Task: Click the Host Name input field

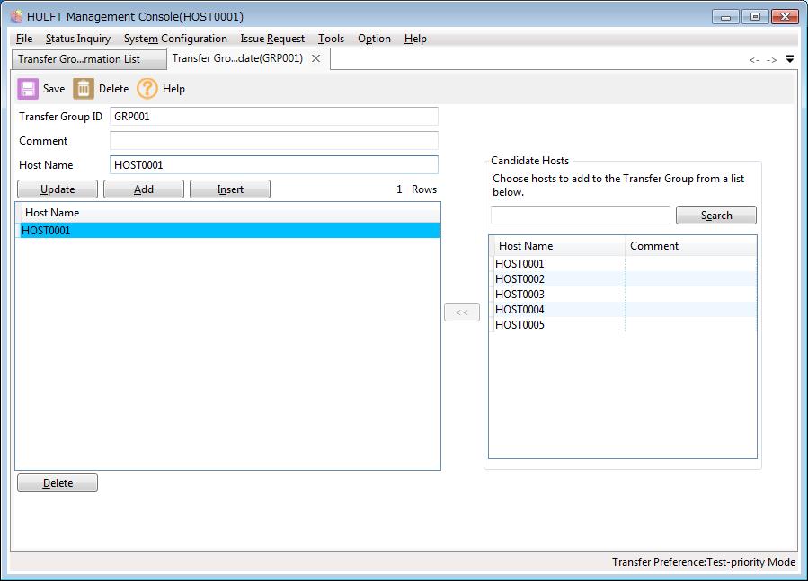Action: 273,165
